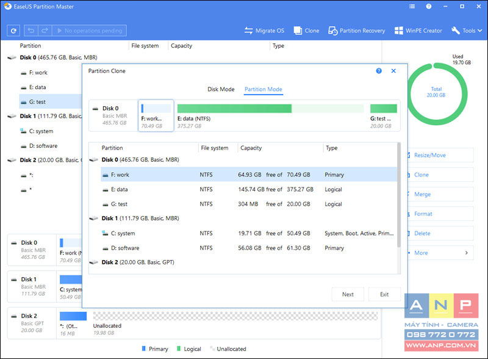The image size is (488, 359).
Task: Click the Capacity column header in dialog
Action: [251, 148]
